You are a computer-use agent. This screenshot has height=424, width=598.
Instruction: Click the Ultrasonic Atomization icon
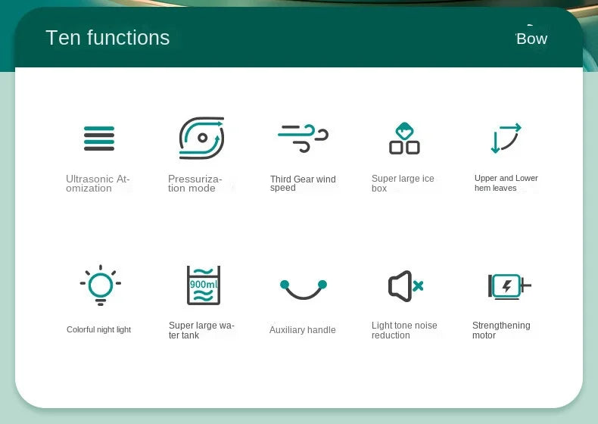[99, 139]
